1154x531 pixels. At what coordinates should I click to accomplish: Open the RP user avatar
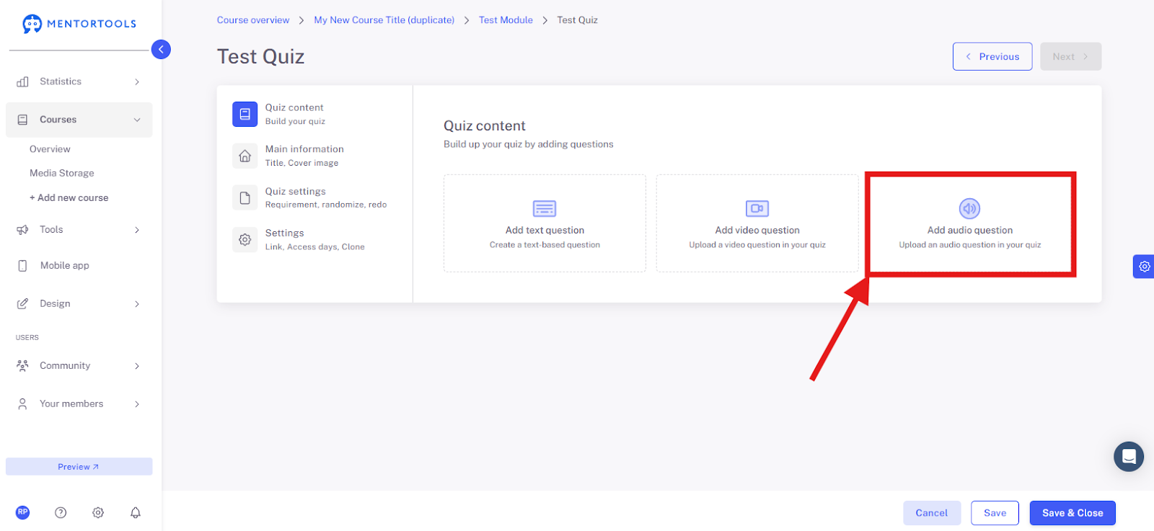[23, 512]
